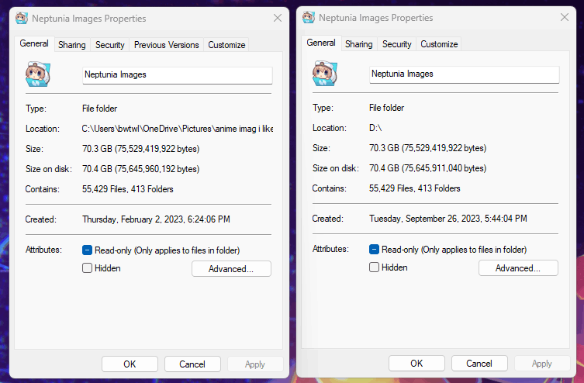Click File folder type value in the left window
Image resolution: width=584 pixels, height=383 pixels.
coord(100,109)
